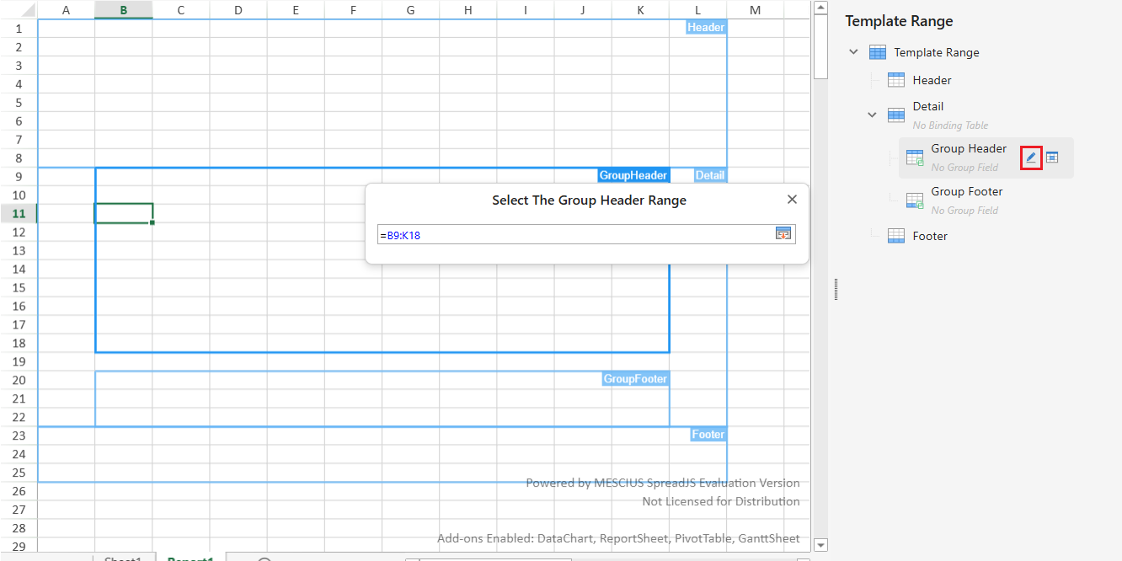1122x561 pixels.
Task: Click the vertical scrollbar down arrow
Action: click(x=821, y=545)
